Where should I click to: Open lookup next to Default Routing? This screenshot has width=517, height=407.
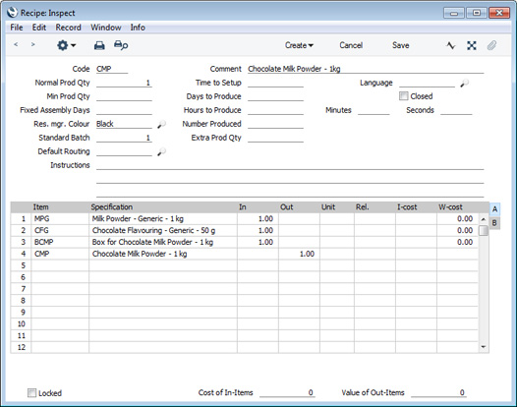click(161, 152)
